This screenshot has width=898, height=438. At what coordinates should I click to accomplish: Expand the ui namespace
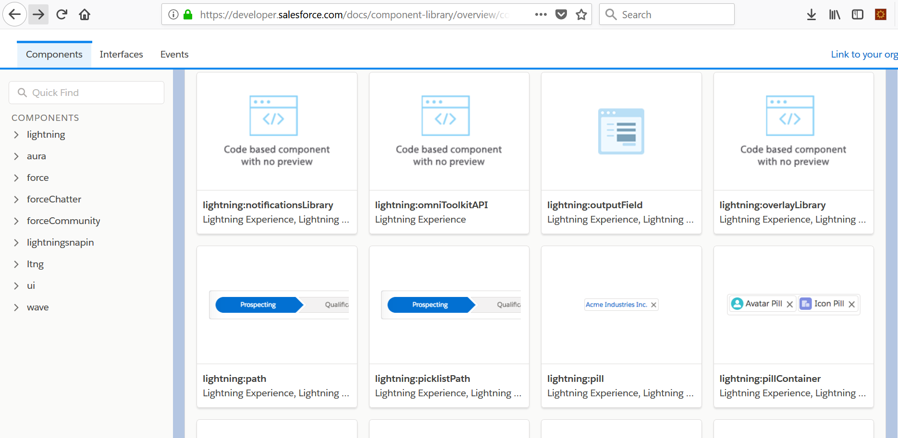[16, 286]
